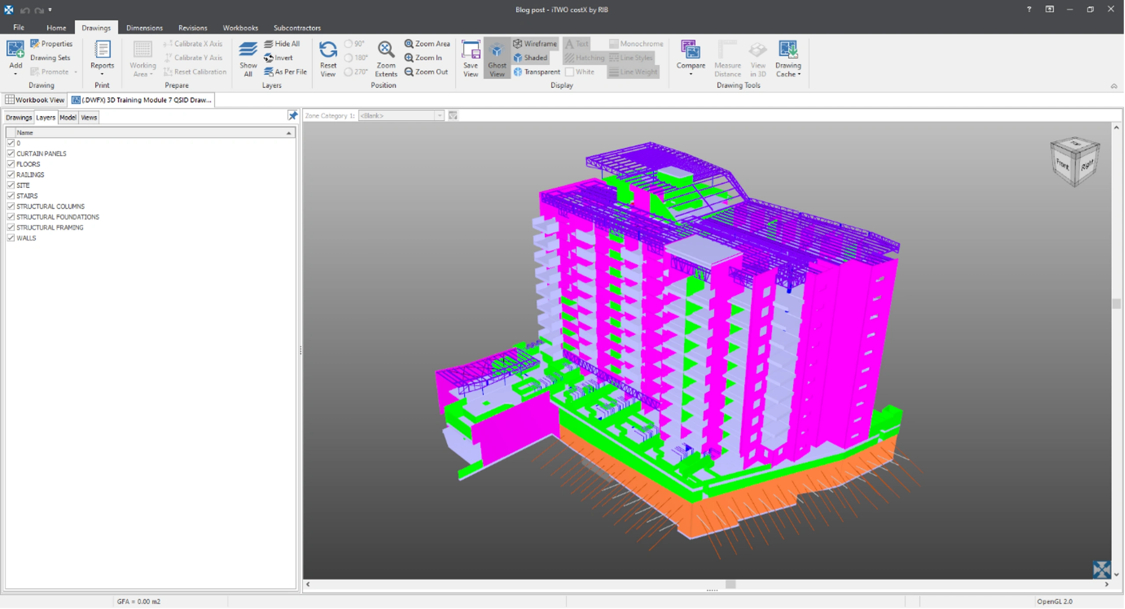Open the Model tab in side panel

pyautogui.click(x=68, y=118)
